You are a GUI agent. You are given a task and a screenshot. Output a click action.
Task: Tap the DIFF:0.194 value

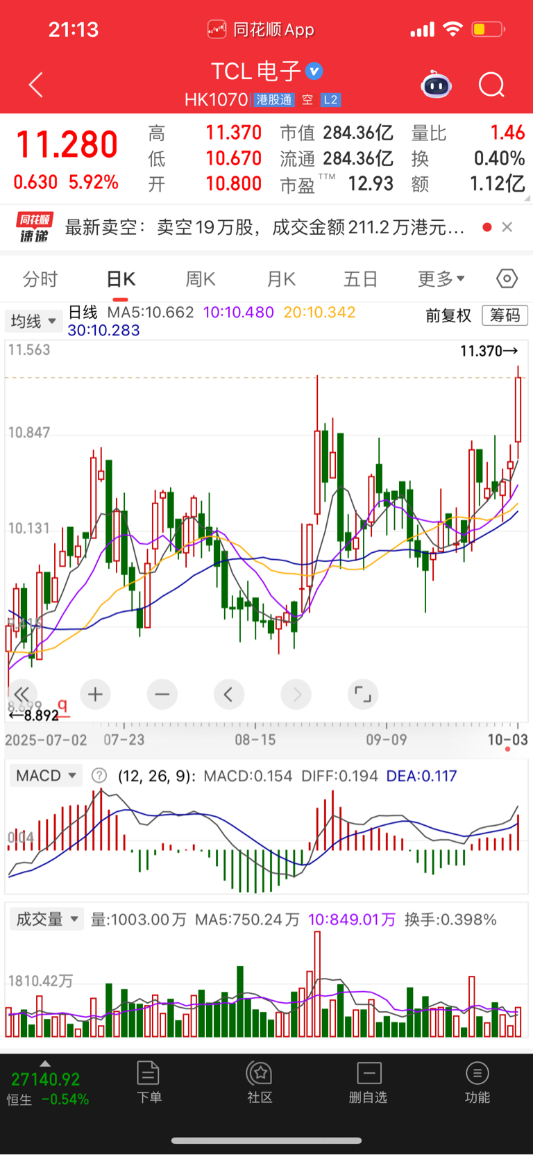(339, 775)
